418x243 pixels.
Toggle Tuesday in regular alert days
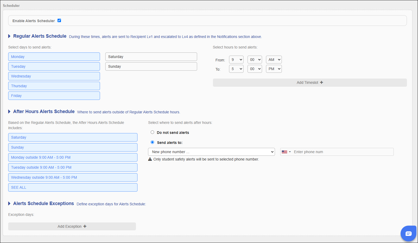tap(54, 66)
